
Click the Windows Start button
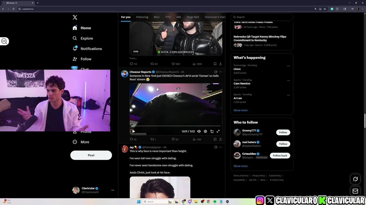(x=139, y=202)
